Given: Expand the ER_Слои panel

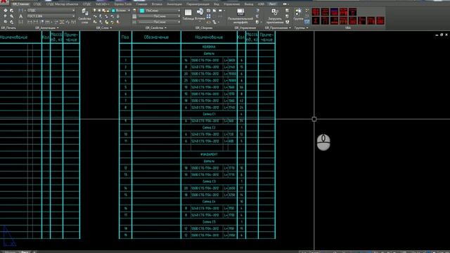Looking at the screenshot, I should tap(104, 28).
